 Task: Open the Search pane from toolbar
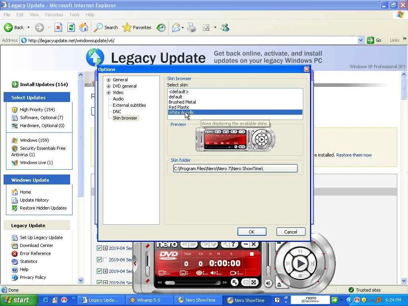click(x=106, y=27)
